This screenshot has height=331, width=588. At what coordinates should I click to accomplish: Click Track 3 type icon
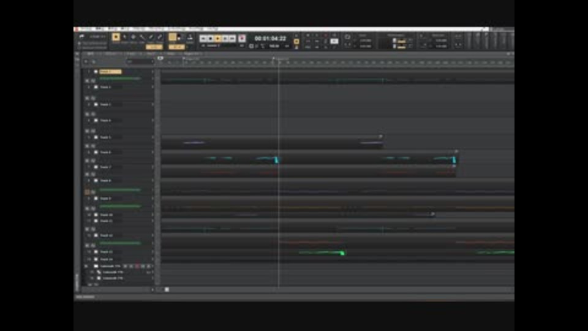point(96,104)
